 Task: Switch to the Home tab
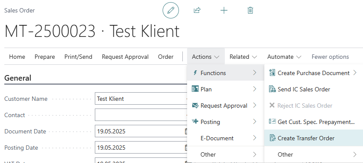click(17, 57)
